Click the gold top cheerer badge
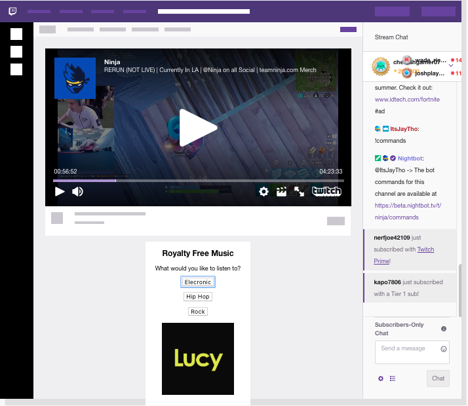Screen dimensions: 468x406 click(x=381, y=66)
